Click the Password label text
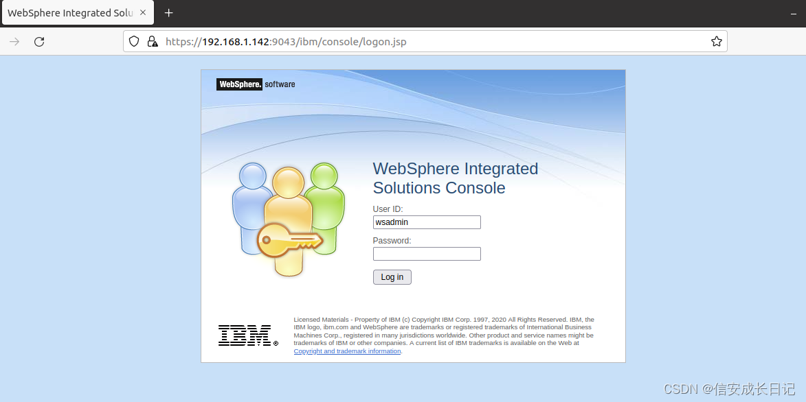806x402 pixels. (x=392, y=240)
